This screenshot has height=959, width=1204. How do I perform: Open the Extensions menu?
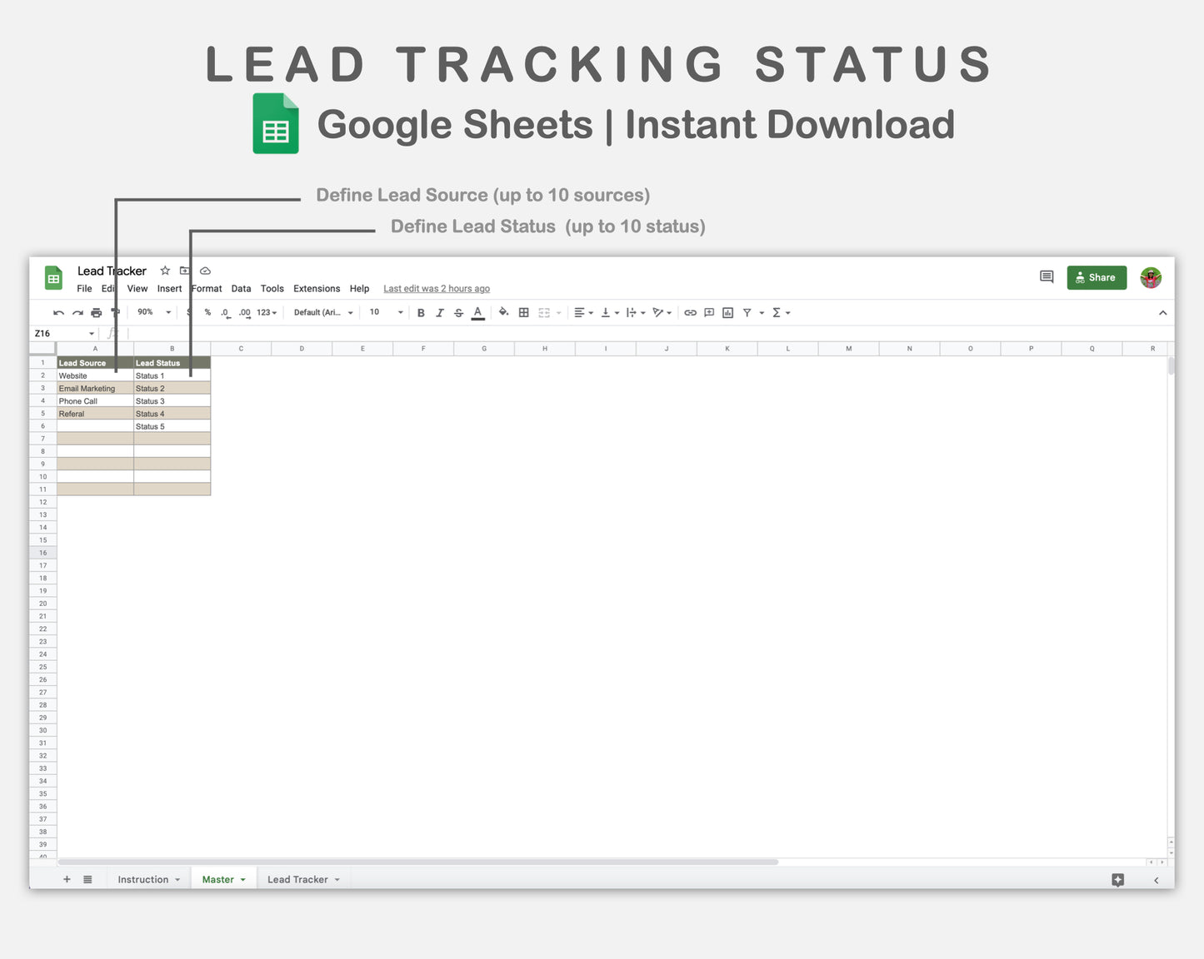coord(317,289)
